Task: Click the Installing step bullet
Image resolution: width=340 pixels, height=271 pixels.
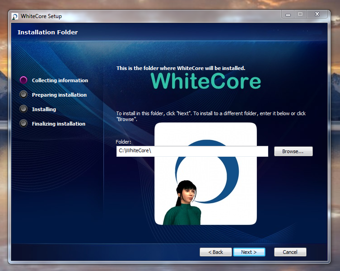Action: click(x=23, y=109)
